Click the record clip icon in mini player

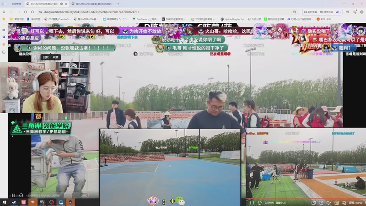pyautogui.click(x=314, y=203)
